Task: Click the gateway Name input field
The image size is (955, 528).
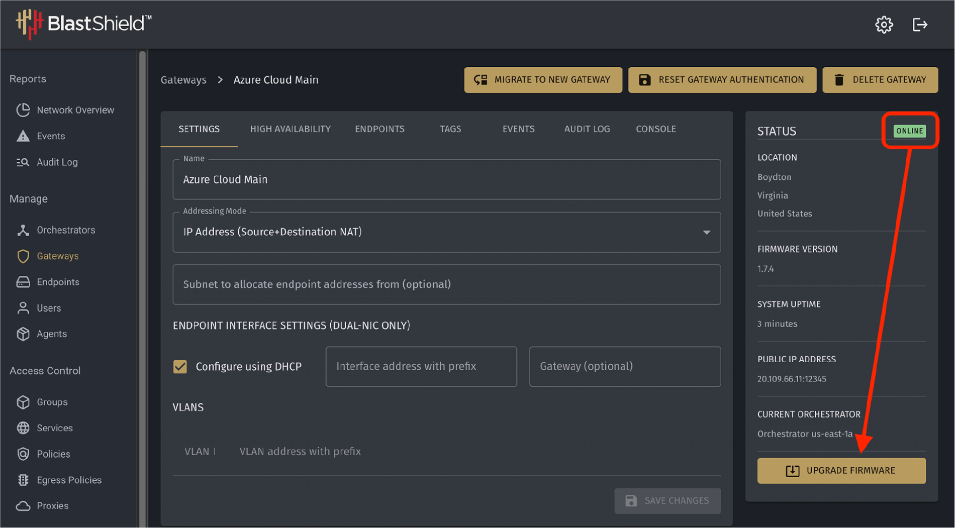Action: (x=446, y=179)
